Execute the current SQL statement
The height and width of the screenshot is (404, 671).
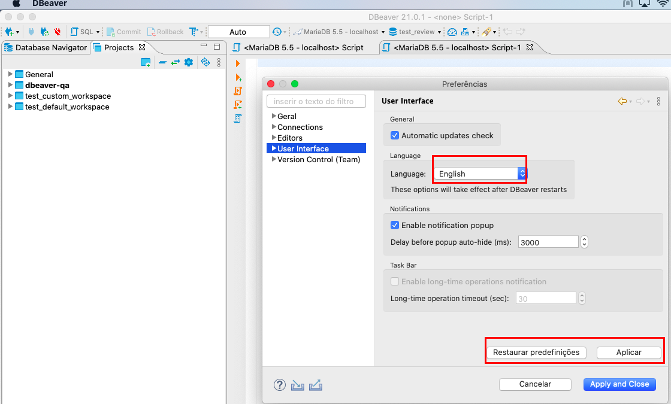pyautogui.click(x=238, y=63)
